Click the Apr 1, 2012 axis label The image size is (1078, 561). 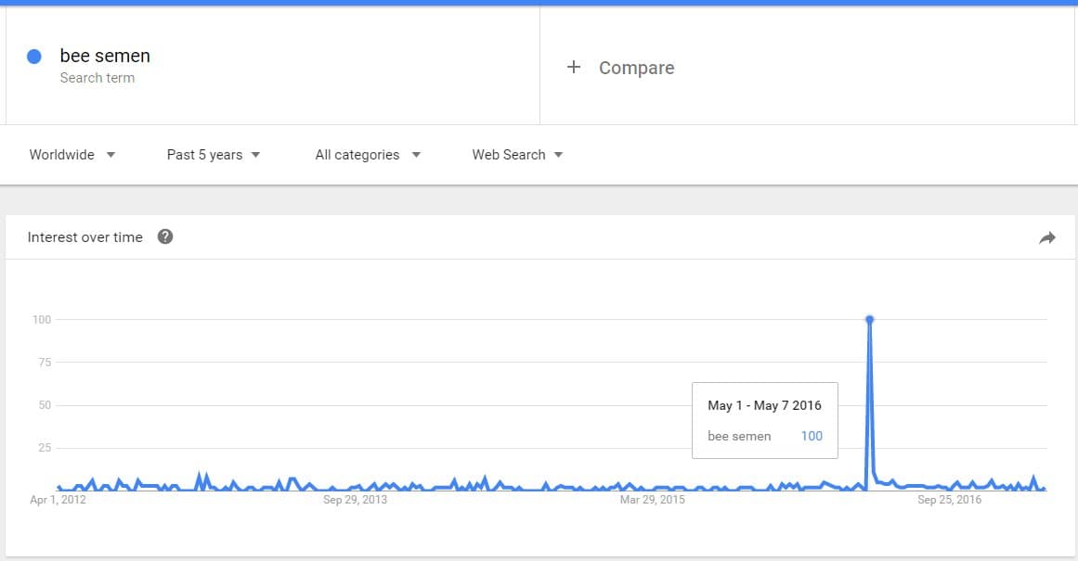point(58,500)
